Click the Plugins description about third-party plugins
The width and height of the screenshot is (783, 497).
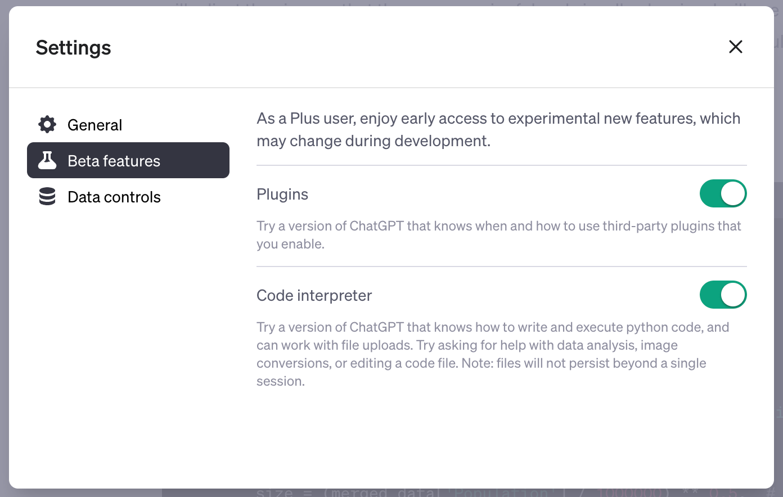coord(499,235)
